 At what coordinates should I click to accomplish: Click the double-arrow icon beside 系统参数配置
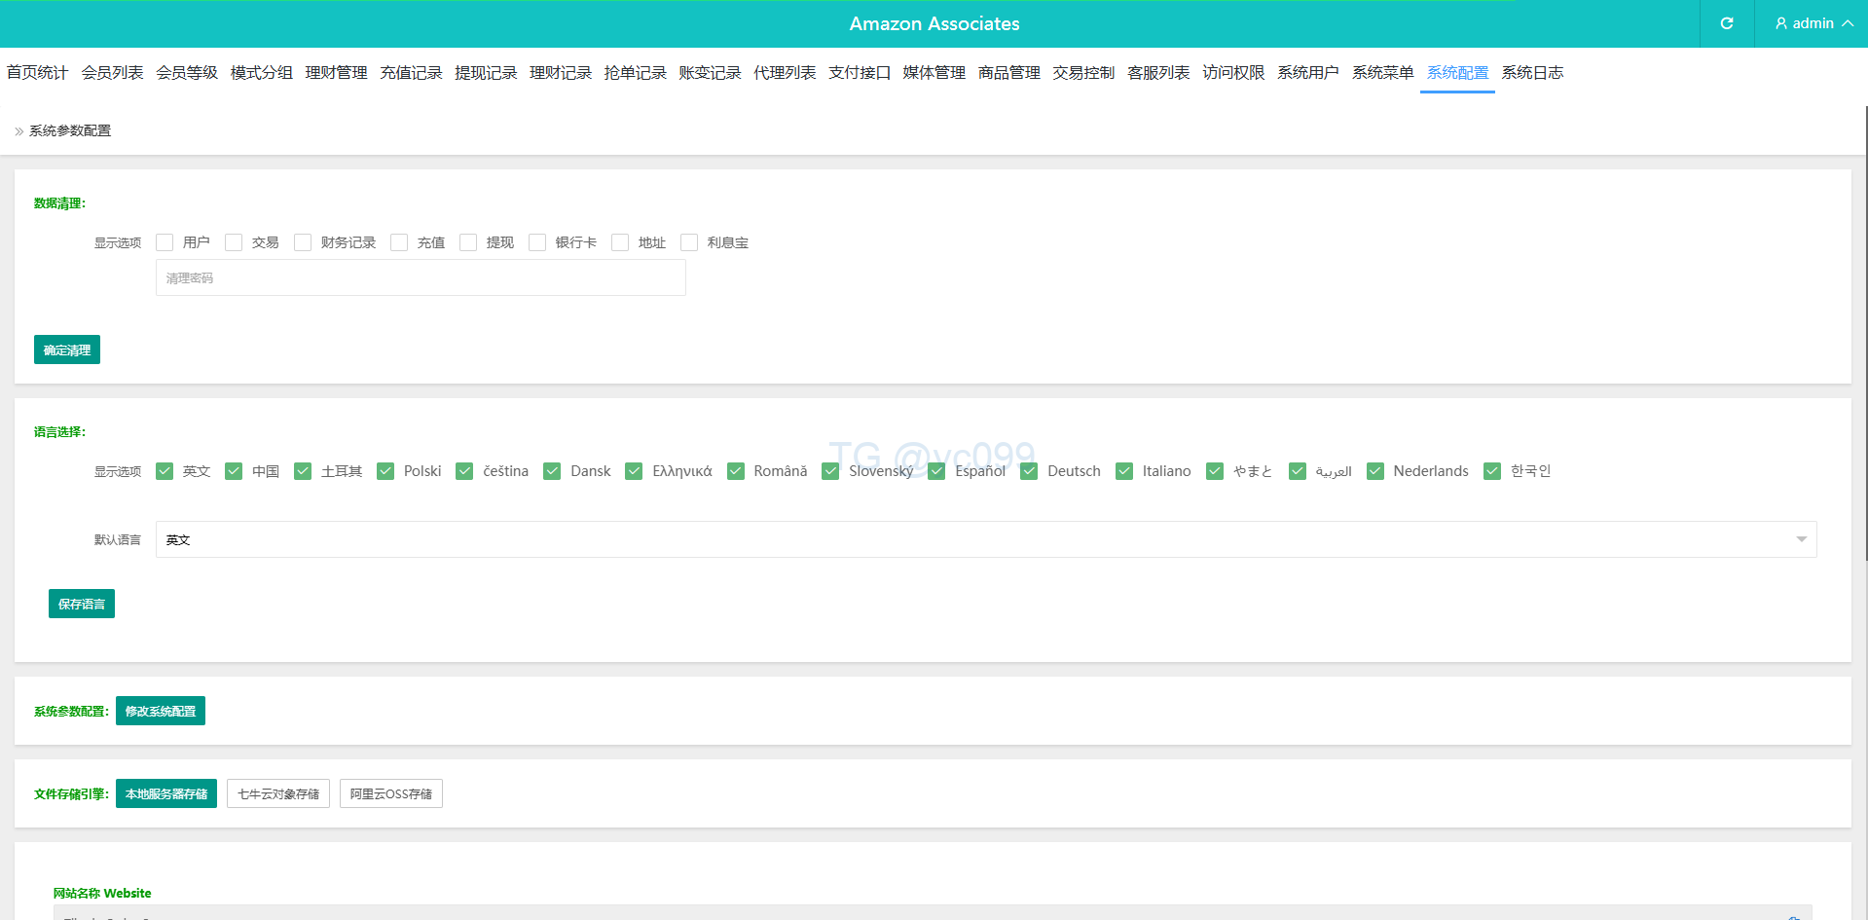(18, 131)
